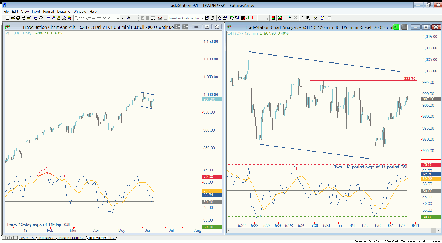442x243 pixels.
Task: Open the Insert Analysis Group dropdown
Action: coord(202,18)
